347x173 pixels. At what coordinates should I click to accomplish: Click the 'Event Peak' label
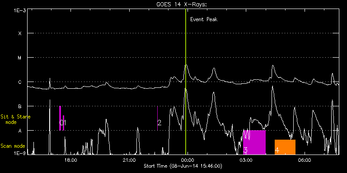tap(204, 19)
